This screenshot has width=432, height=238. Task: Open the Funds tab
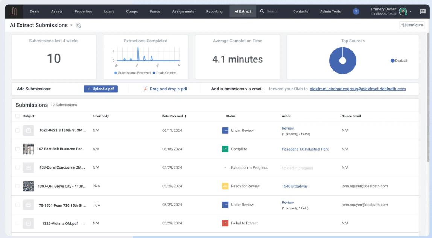tap(155, 11)
